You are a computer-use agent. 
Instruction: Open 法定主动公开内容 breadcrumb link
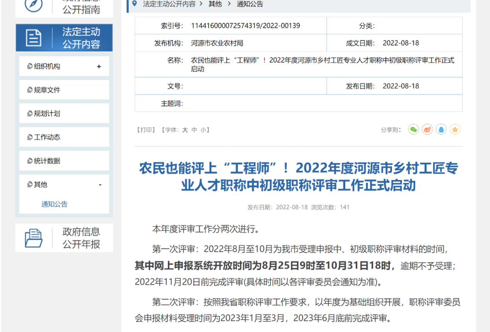168,4
